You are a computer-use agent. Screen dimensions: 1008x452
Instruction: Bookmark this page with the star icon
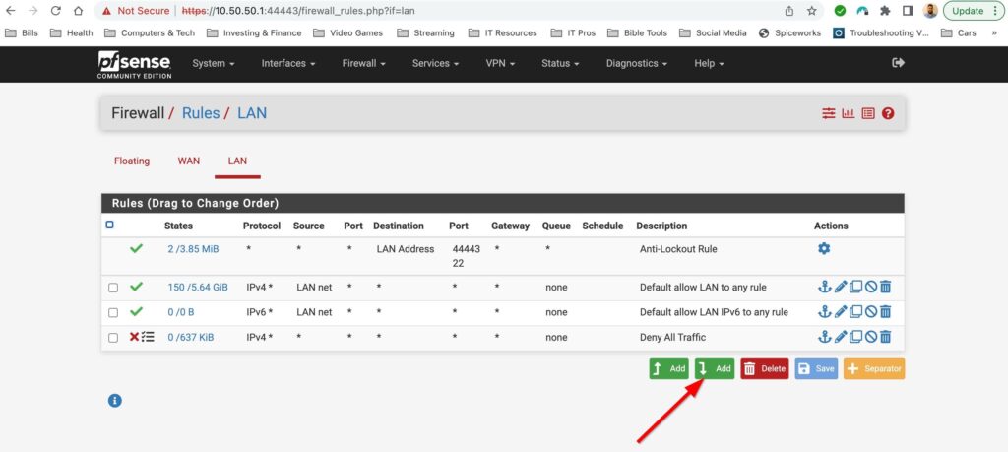pyautogui.click(x=812, y=11)
